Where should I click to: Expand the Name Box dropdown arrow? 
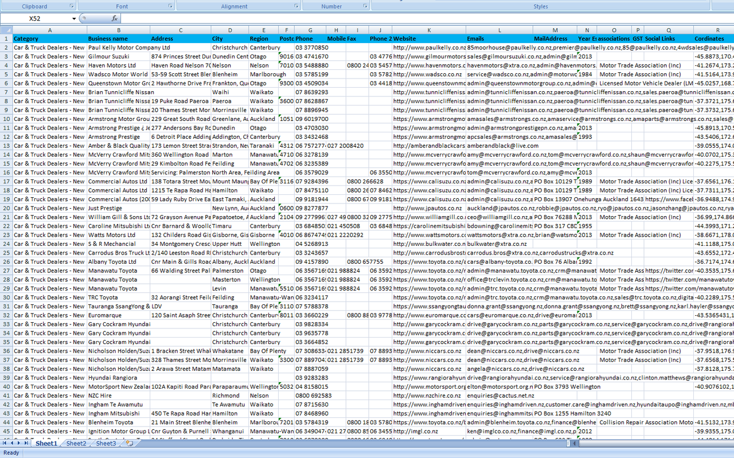click(74, 19)
